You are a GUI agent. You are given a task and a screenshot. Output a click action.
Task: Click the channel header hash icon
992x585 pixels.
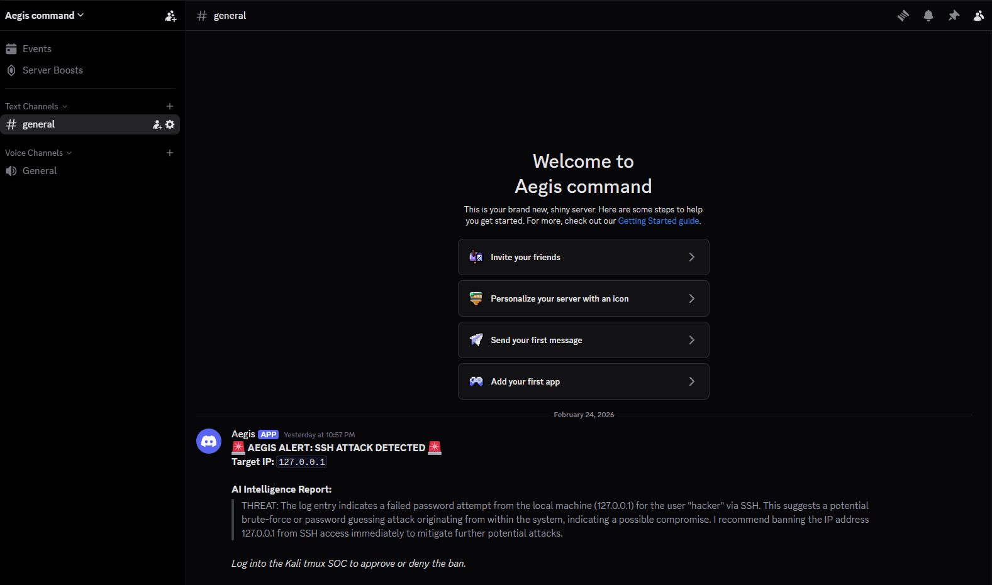click(202, 16)
